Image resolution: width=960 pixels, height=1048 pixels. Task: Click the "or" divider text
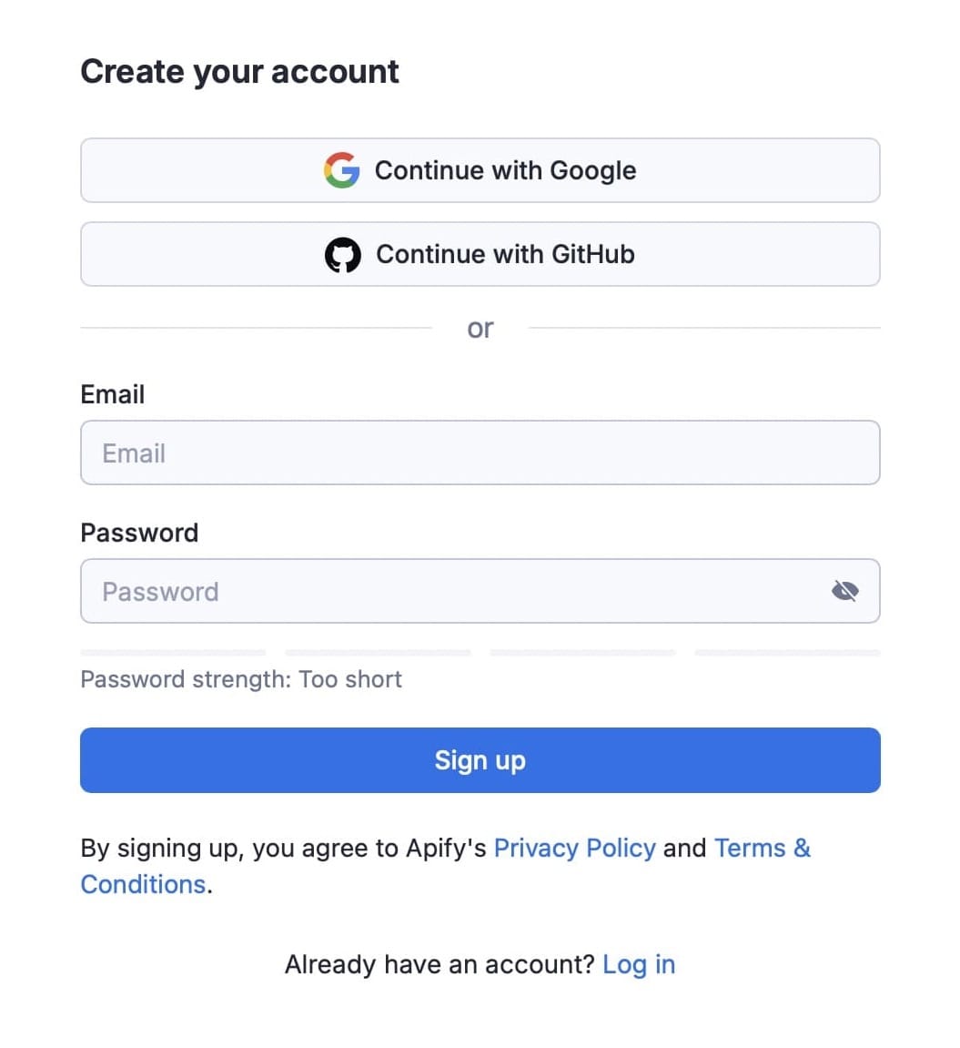pos(480,328)
